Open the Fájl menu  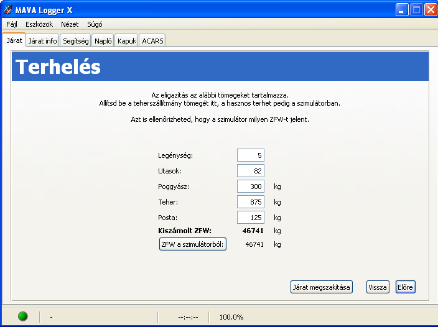click(12, 24)
